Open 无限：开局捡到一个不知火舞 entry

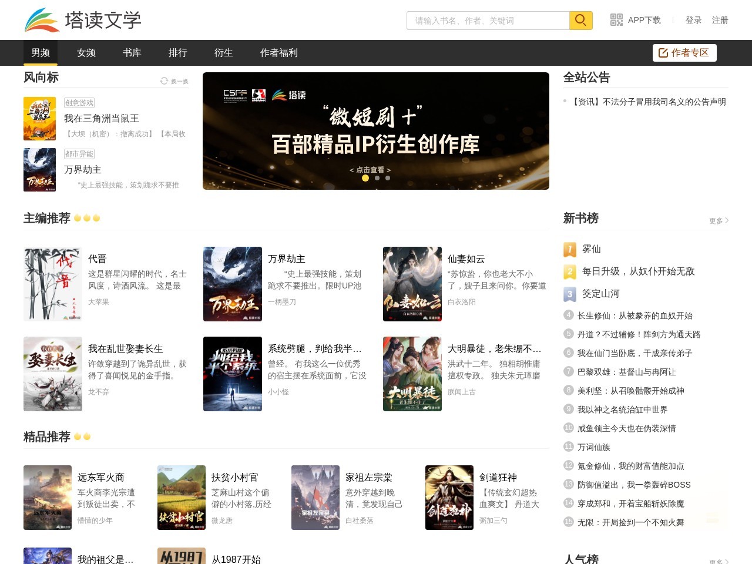tap(631, 522)
